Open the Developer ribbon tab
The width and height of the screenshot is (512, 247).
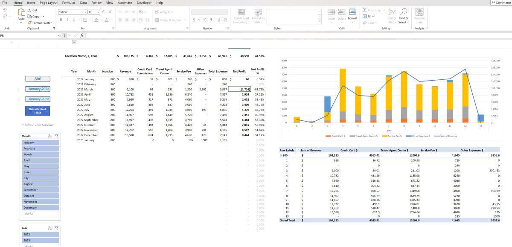point(144,3)
